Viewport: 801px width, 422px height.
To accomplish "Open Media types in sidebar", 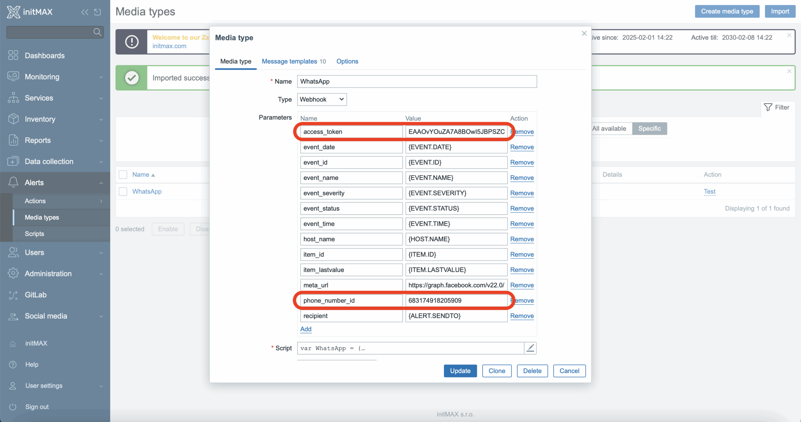I will (42, 217).
